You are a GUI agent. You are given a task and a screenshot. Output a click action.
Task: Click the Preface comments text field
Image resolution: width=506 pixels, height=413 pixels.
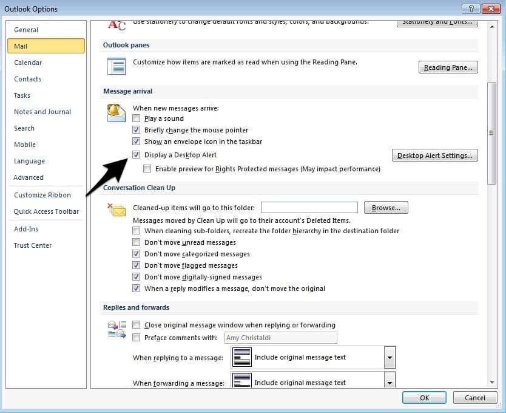click(280, 338)
